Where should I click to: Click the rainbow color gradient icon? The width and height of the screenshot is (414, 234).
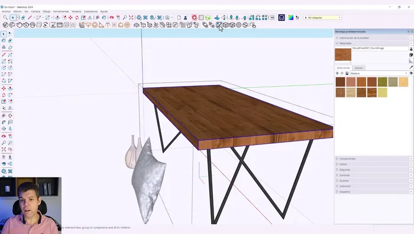coord(291,18)
